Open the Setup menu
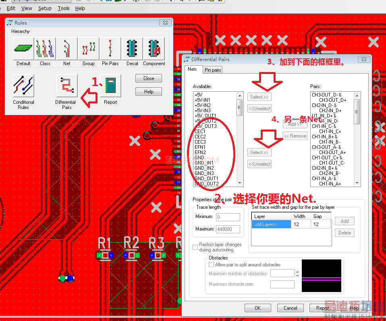This screenshot has width=386, height=321. tap(45, 8)
